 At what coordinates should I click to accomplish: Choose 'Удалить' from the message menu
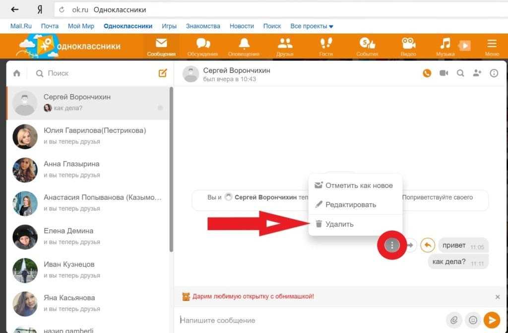[339, 224]
